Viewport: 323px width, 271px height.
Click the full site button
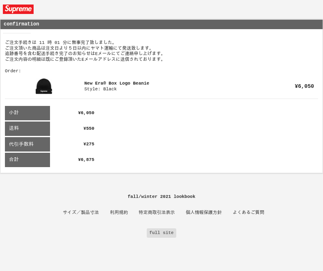pos(161,233)
